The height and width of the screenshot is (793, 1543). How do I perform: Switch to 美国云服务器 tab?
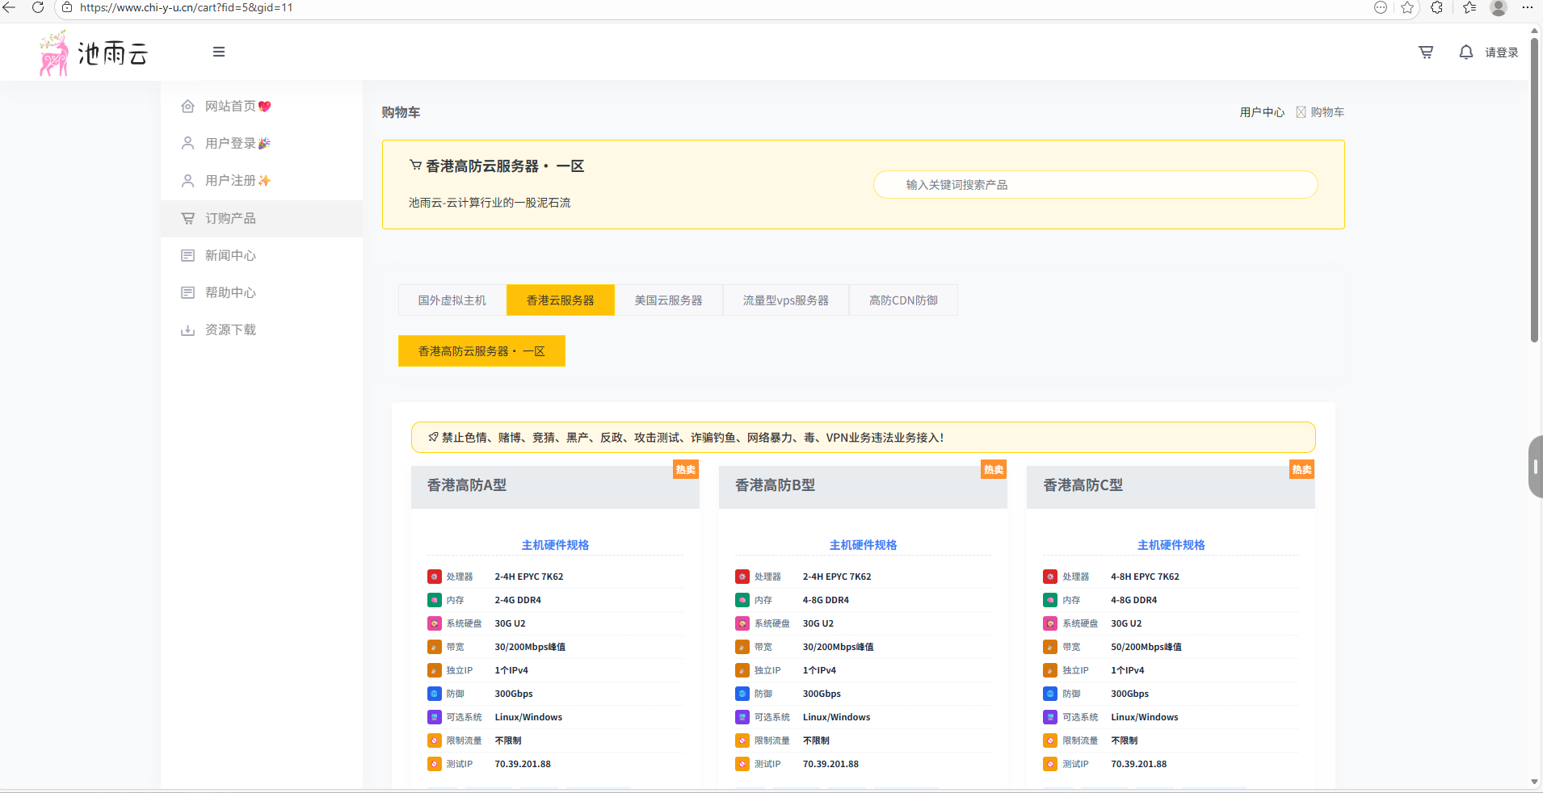point(668,300)
